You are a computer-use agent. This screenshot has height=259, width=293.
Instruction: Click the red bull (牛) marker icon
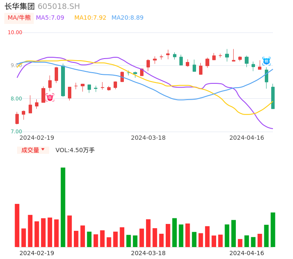pyautogui.click(x=50, y=97)
